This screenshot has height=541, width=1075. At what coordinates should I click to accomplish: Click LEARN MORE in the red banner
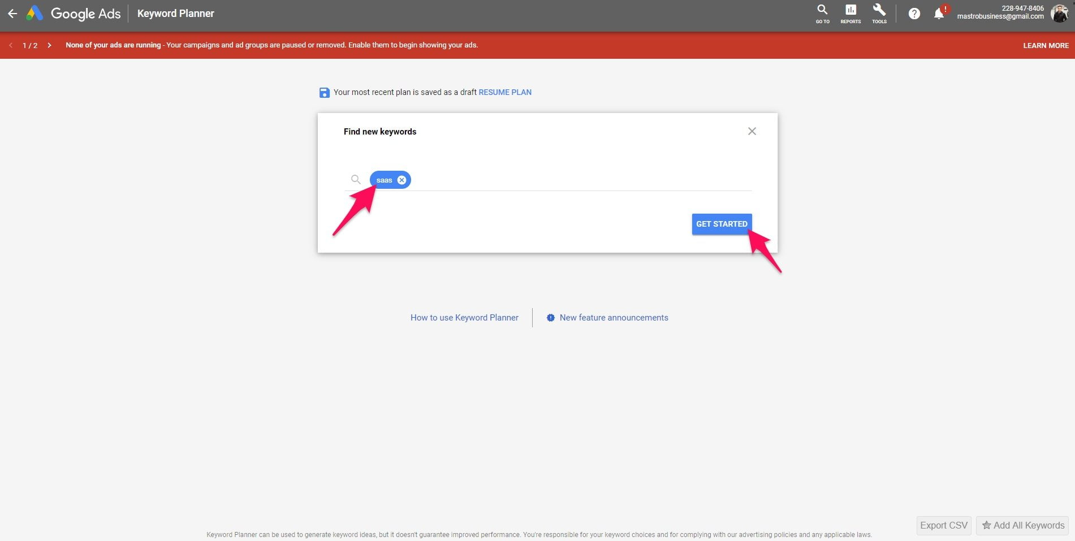[x=1046, y=45]
